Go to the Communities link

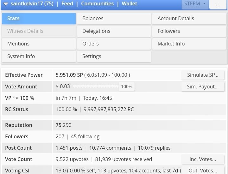[97, 3]
